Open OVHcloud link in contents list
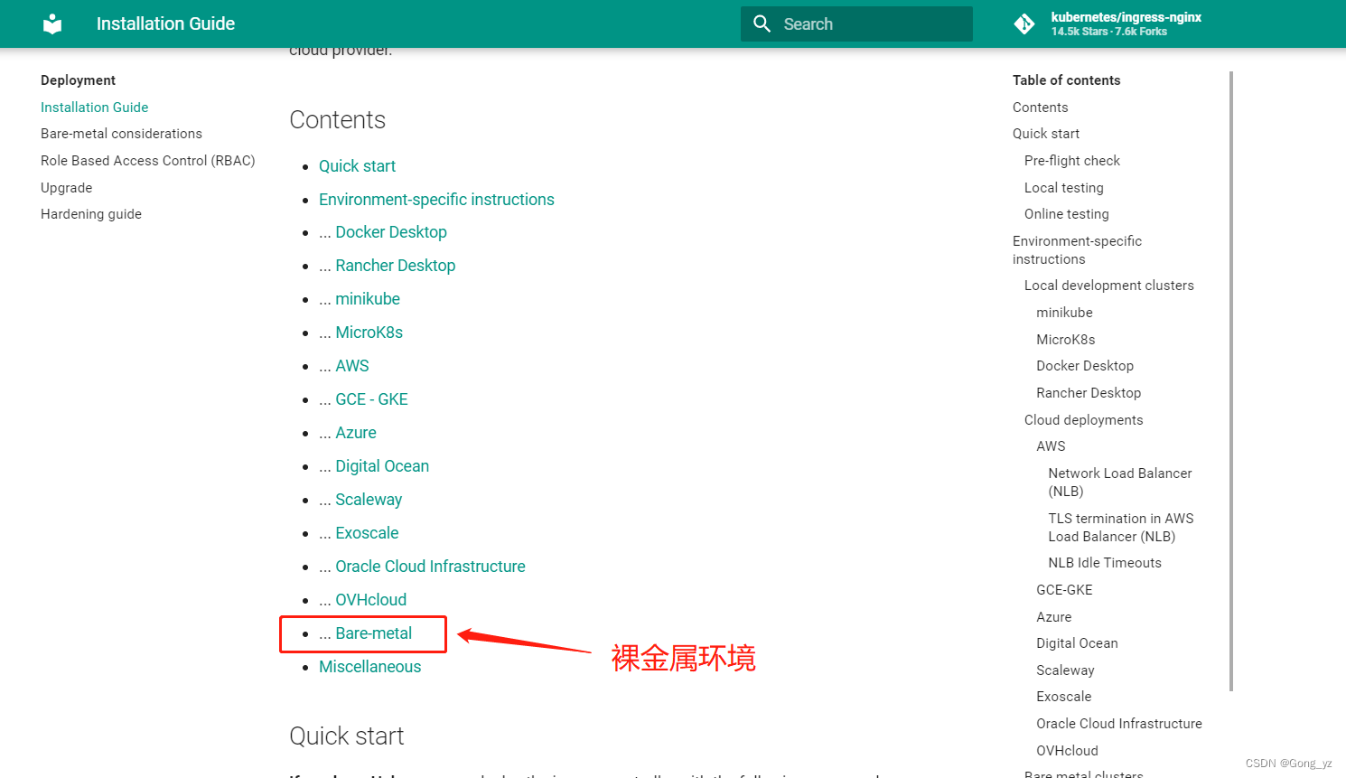Image resolution: width=1346 pixels, height=778 pixels. (370, 600)
